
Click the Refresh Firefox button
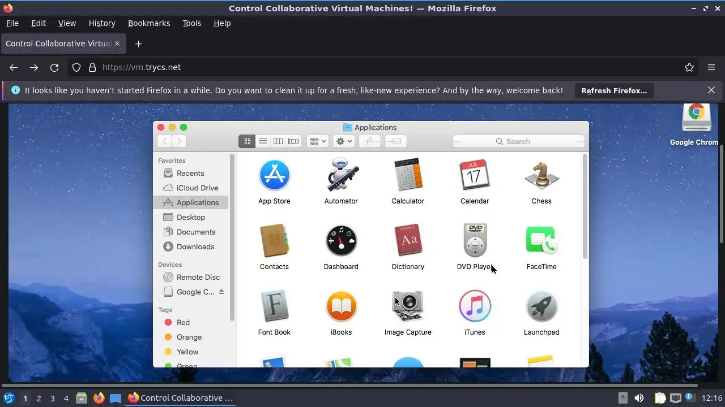point(614,90)
